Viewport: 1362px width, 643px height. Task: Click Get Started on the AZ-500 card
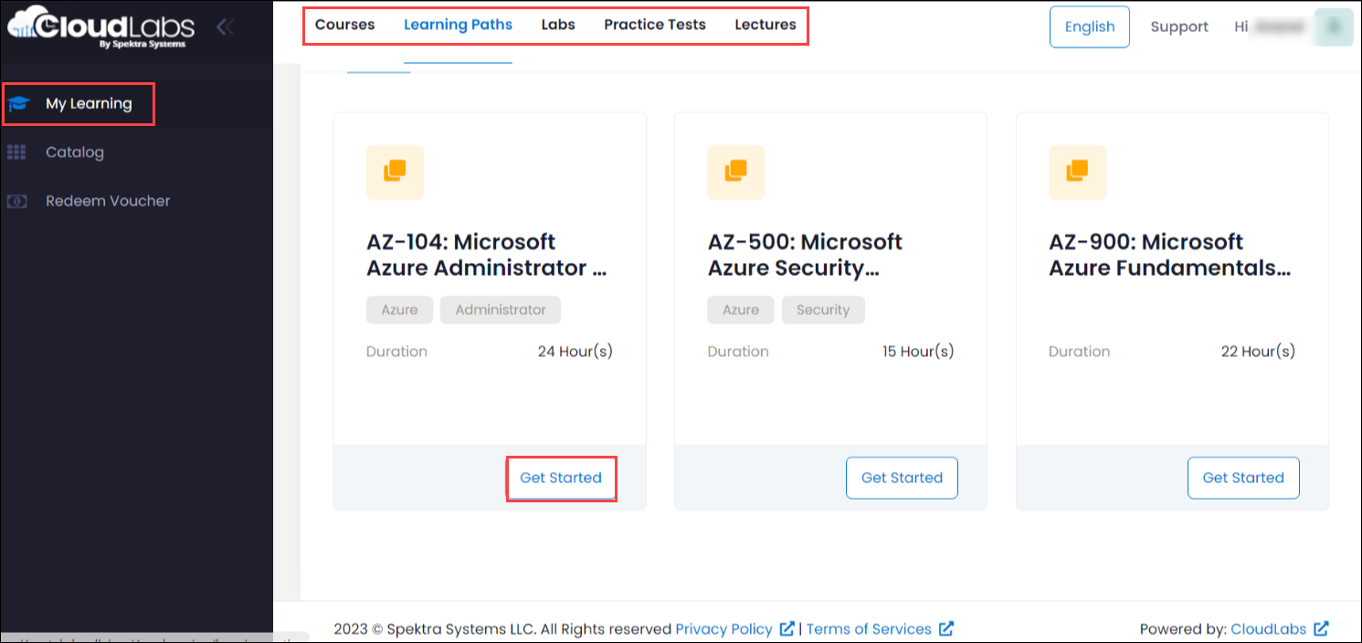pos(902,478)
